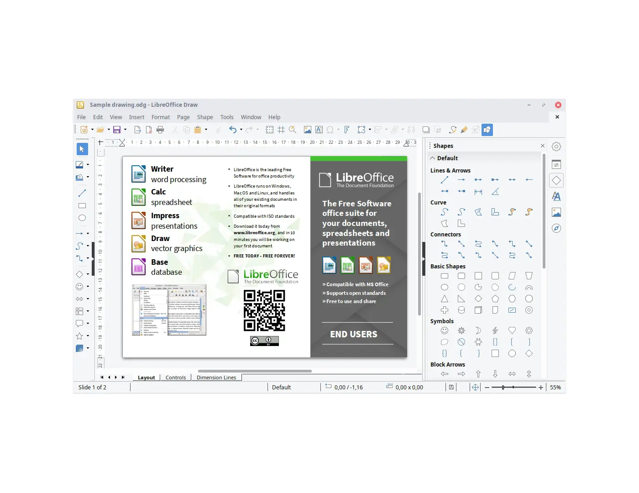This screenshot has width=639, height=493.
Task: Pick the lightning bolt symbol shape
Action: [495, 330]
